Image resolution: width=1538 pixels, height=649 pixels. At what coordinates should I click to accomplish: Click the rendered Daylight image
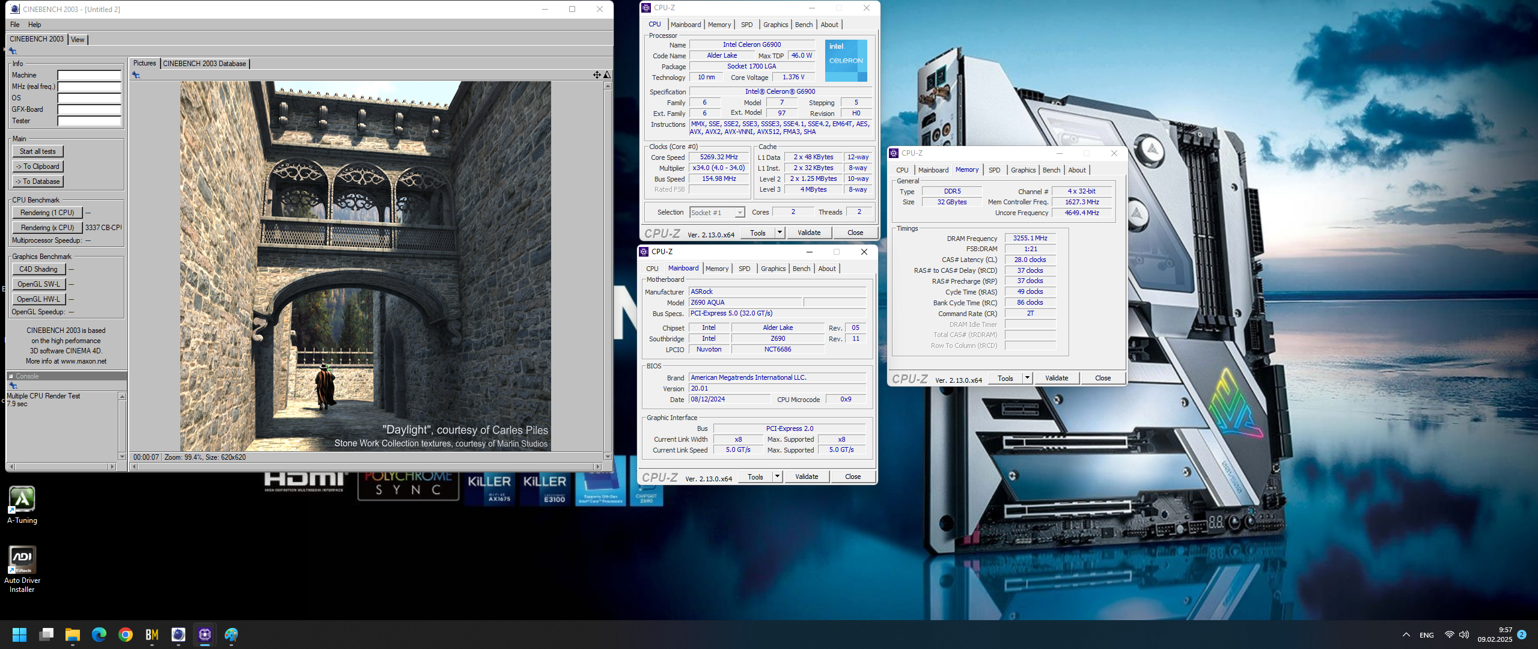coord(365,266)
